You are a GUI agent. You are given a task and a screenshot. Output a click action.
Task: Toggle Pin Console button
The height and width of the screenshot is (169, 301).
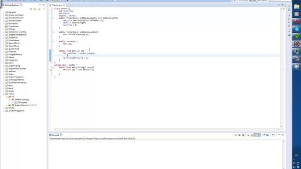coord(263,135)
